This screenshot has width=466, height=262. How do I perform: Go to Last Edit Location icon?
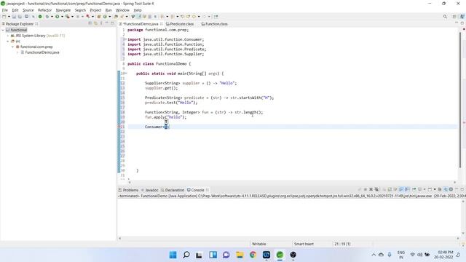[x=182, y=16]
